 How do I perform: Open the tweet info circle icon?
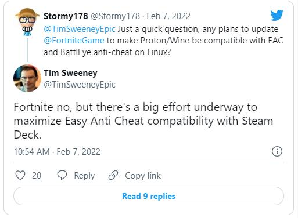click(x=277, y=151)
